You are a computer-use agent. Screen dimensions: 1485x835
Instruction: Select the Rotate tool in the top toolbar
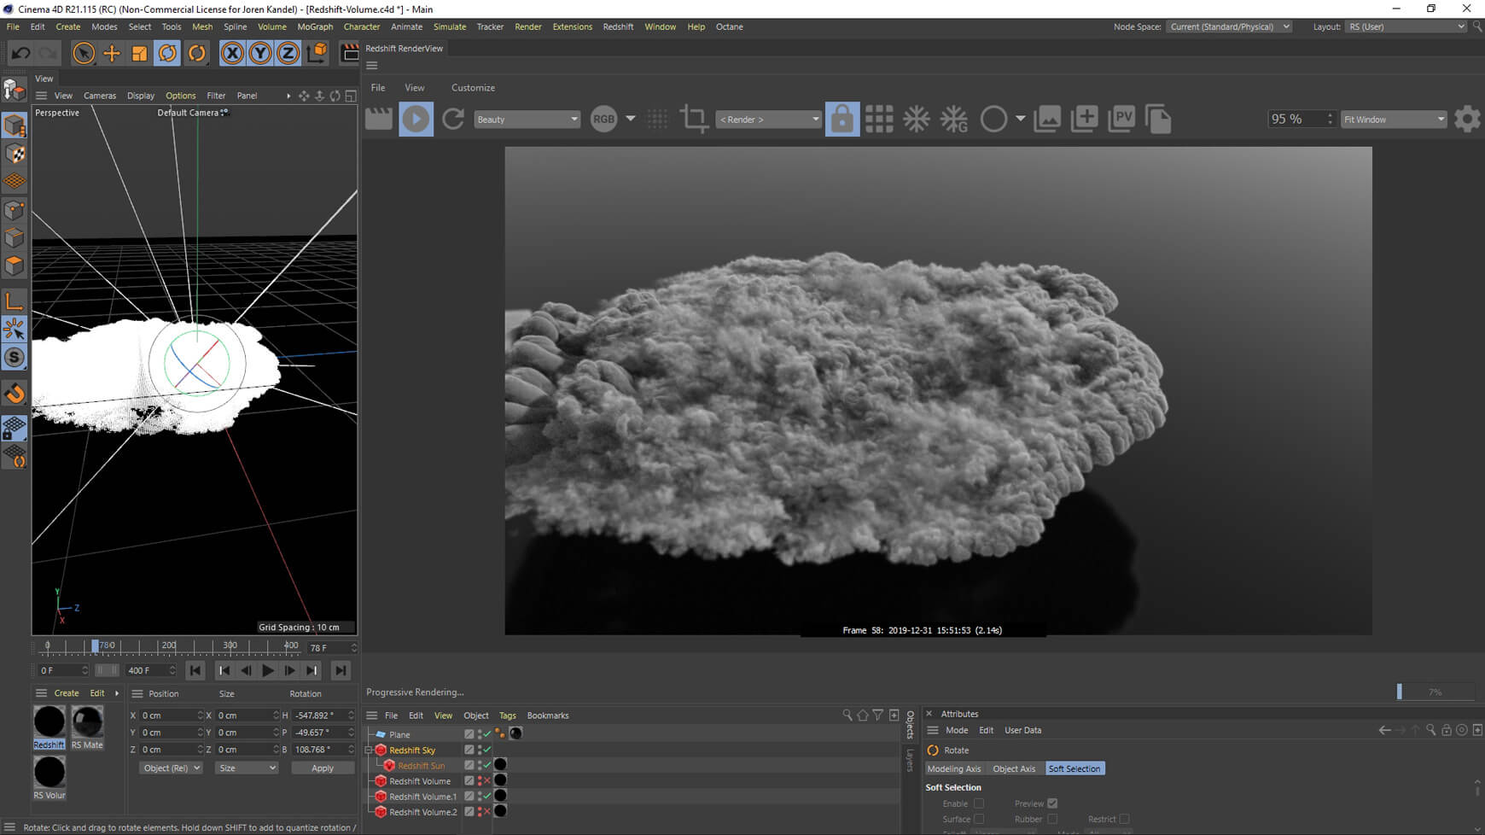click(168, 53)
